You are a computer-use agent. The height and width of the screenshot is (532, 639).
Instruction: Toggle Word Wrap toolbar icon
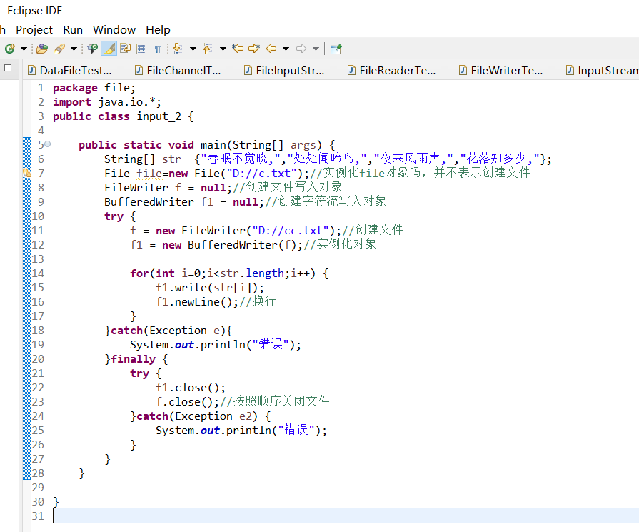tap(125, 49)
